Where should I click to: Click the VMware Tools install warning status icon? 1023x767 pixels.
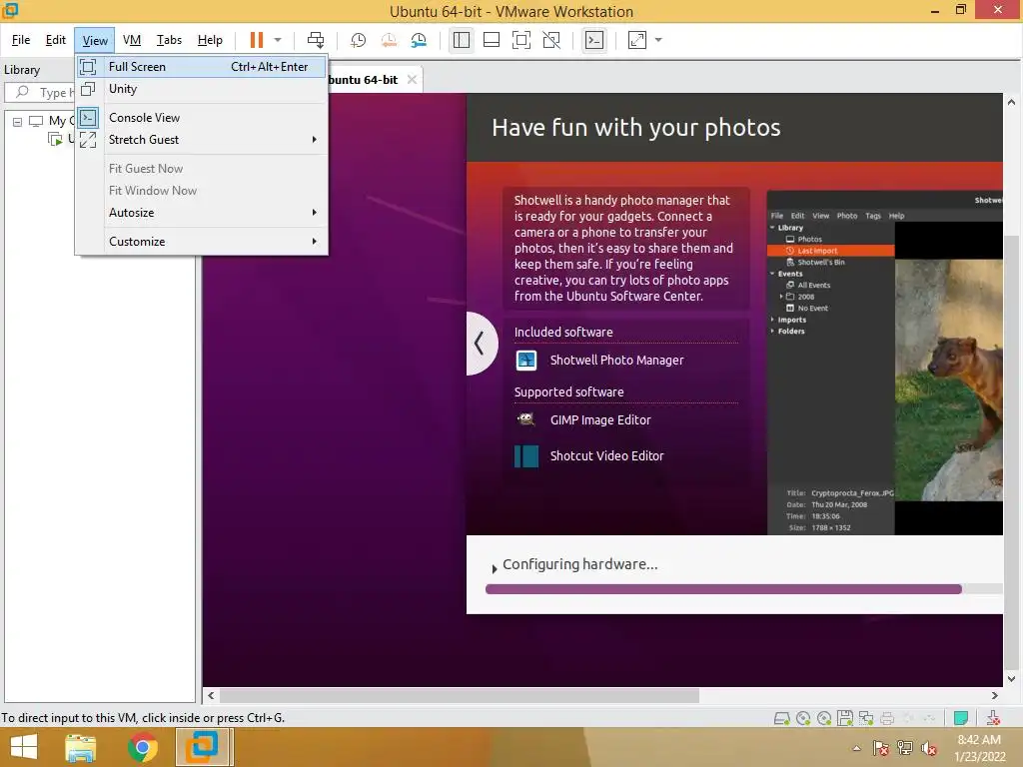993,718
